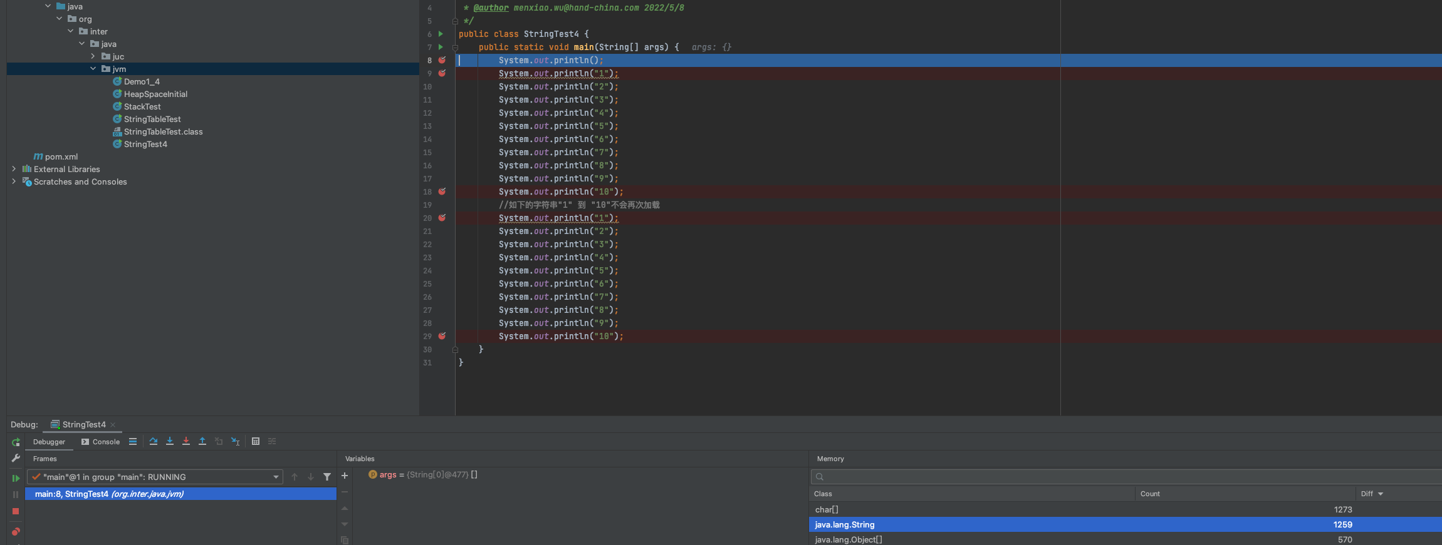The image size is (1442, 545).
Task: Switch to the Console tab
Action: tap(100, 442)
